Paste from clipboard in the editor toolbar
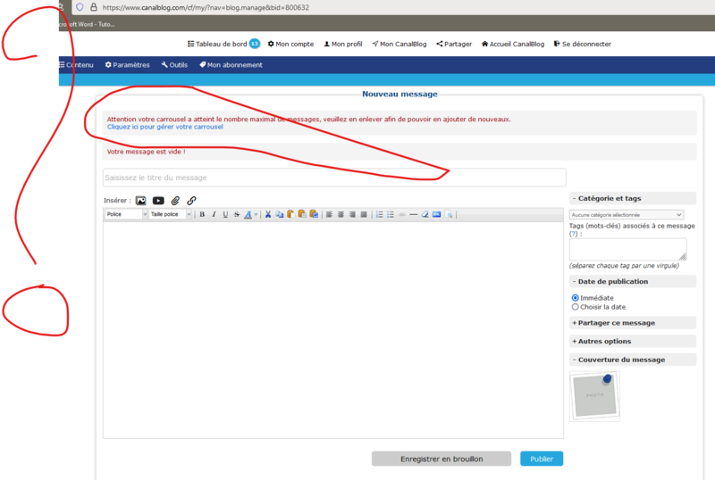This screenshot has height=480, width=715. (x=290, y=214)
